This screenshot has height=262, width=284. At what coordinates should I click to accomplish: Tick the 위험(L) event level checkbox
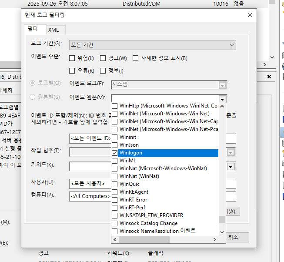72,58
